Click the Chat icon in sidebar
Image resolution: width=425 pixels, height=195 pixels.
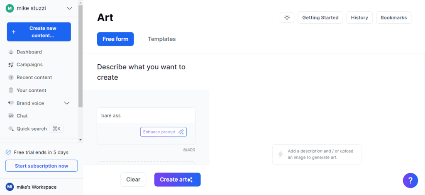click(x=11, y=116)
